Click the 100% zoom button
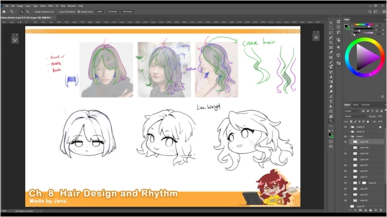 [100, 11]
